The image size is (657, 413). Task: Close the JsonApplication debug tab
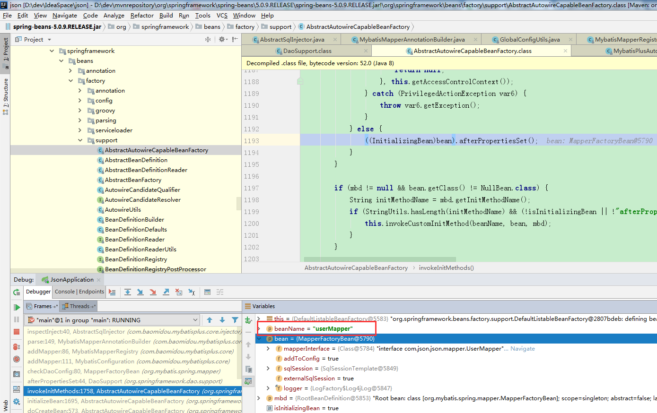click(x=99, y=280)
